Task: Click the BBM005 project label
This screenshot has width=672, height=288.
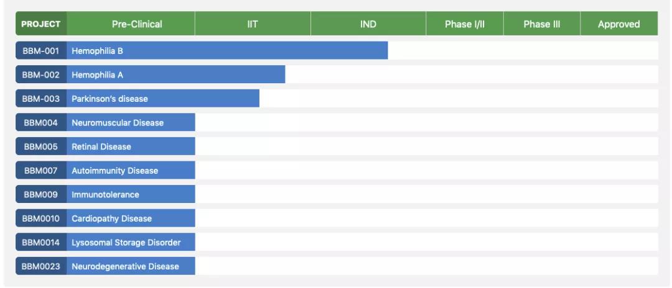Action: 41,146
